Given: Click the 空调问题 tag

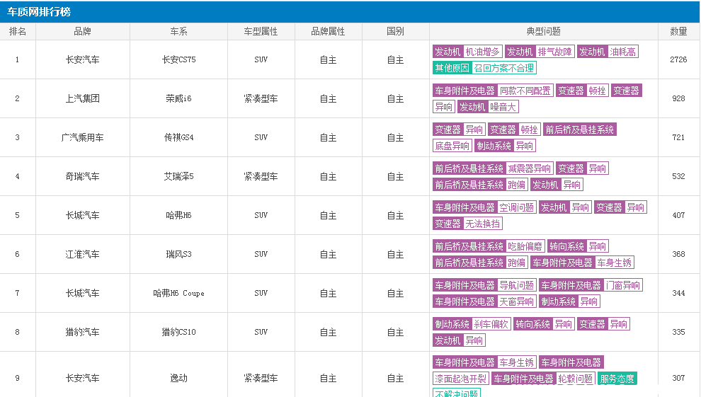Looking at the screenshot, I should tap(516, 207).
